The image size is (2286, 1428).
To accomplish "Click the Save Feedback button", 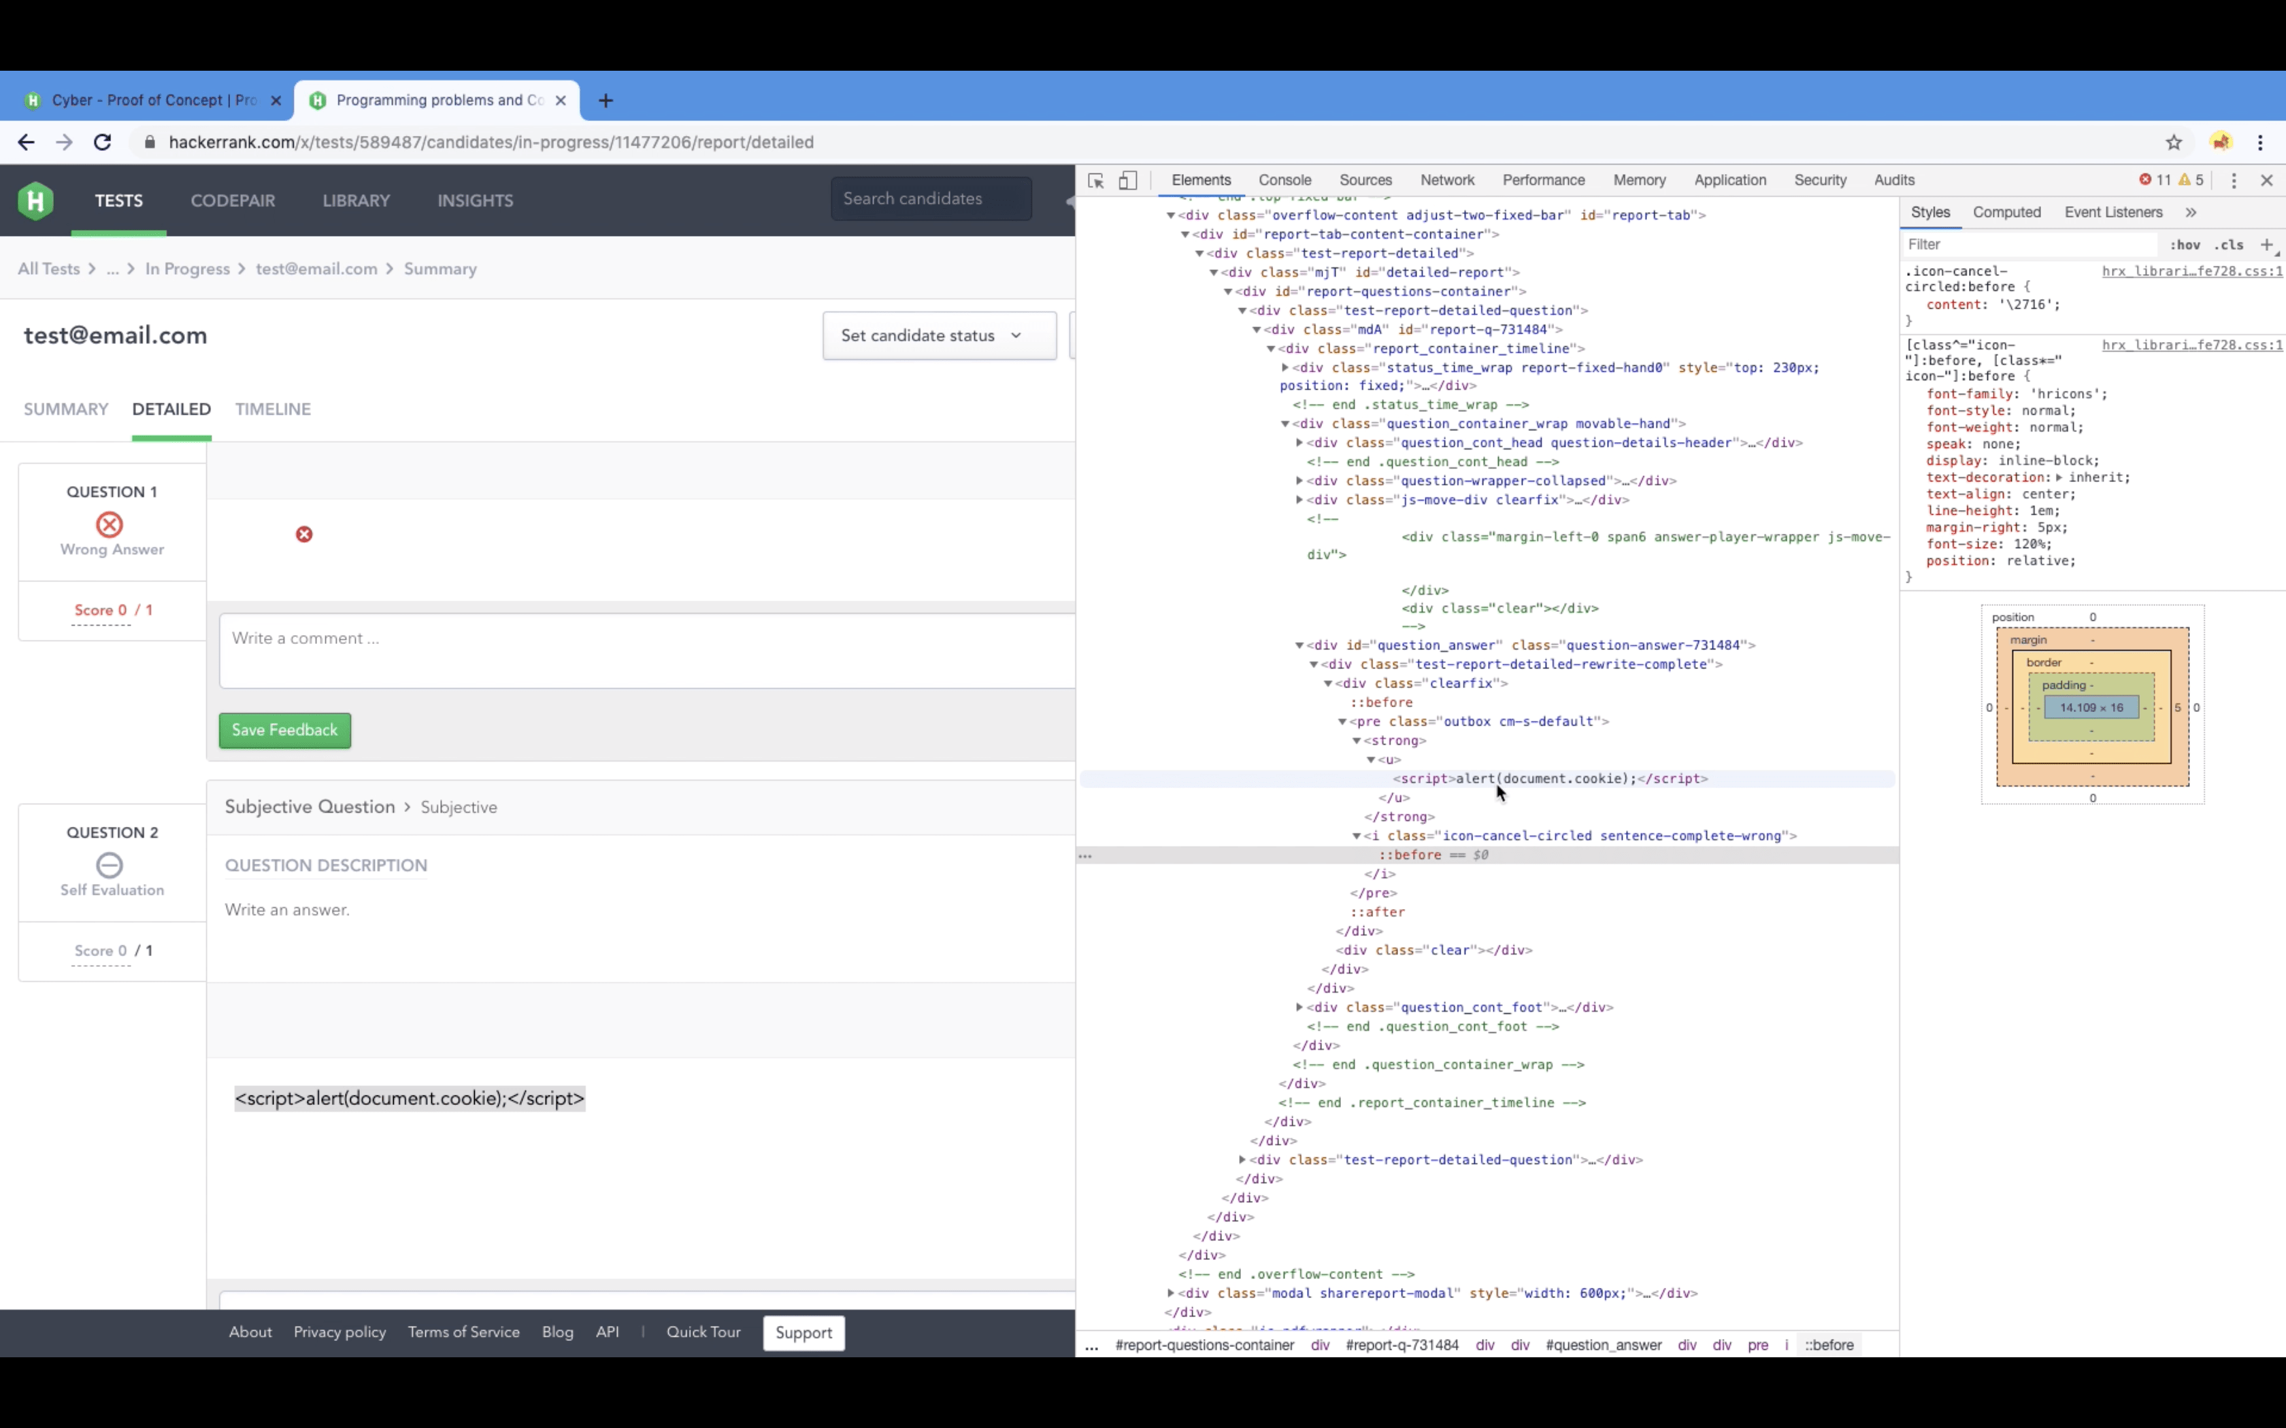I will (285, 730).
